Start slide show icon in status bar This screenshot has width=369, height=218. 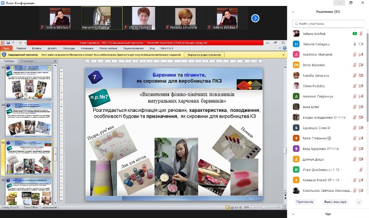[x=240, y=207]
